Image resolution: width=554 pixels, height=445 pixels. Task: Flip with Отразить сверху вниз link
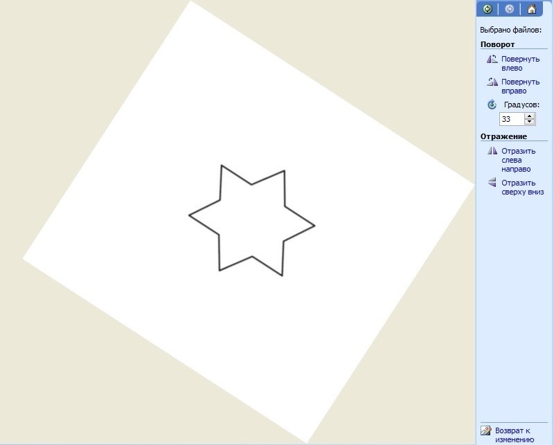click(x=523, y=188)
